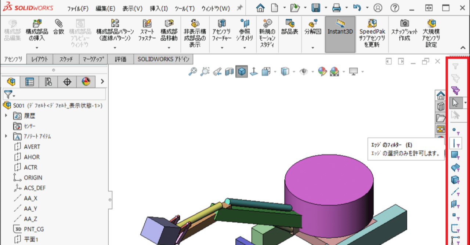
Task: Click 構成部品の挿入 insert components
Action: click(x=37, y=30)
